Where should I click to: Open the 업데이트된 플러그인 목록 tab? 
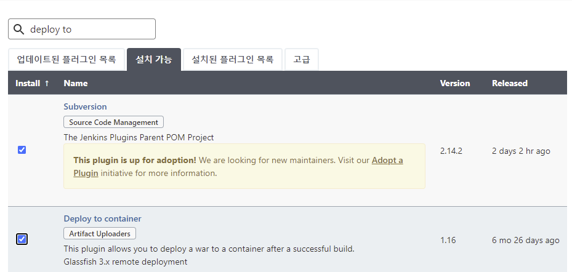click(x=66, y=60)
